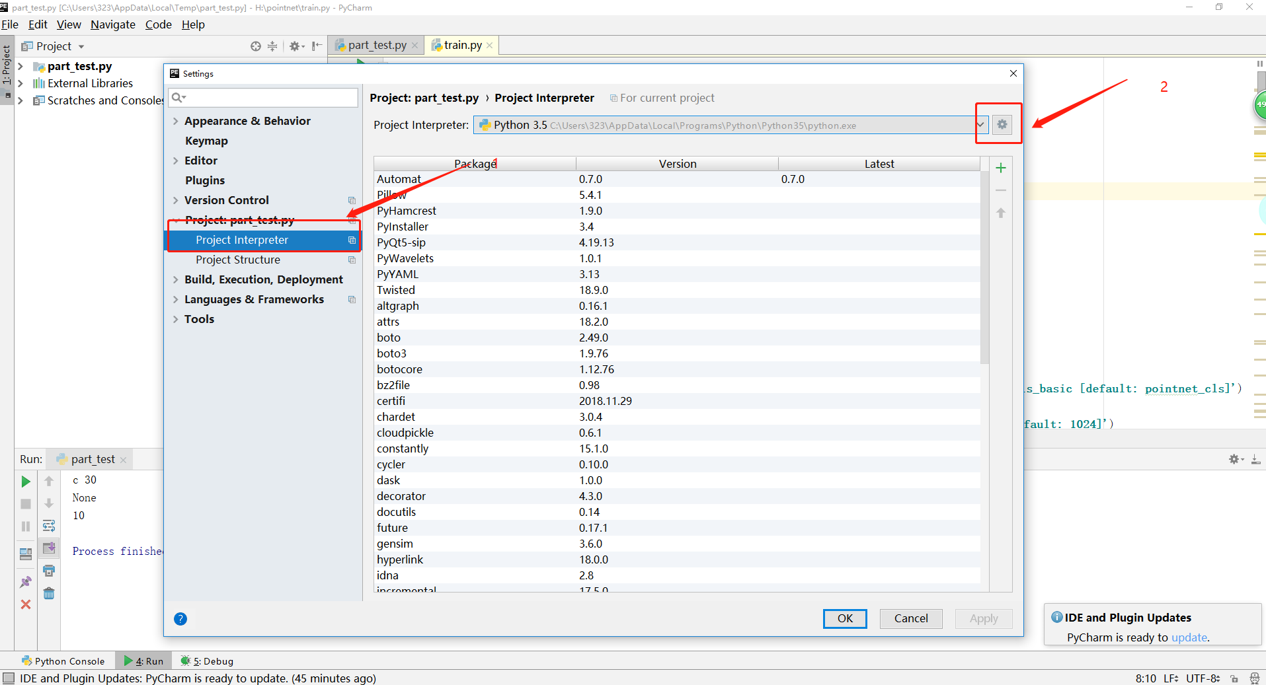Click interpreter settings gear icon

(1002, 124)
